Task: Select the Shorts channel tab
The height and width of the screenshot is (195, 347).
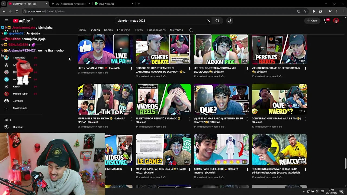Action: point(108,30)
